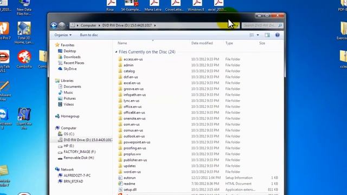
Task: Open Removable Disk (H:)
Action: tap(79, 158)
